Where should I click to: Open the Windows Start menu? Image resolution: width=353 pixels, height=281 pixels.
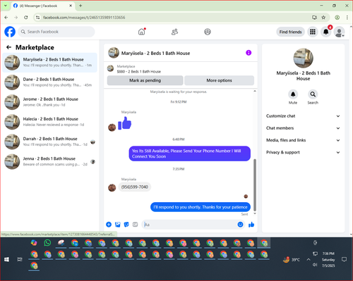[x=6, y=259]
